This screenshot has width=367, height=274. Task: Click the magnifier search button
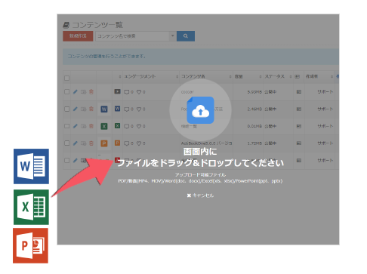click(x=186, y=36)
